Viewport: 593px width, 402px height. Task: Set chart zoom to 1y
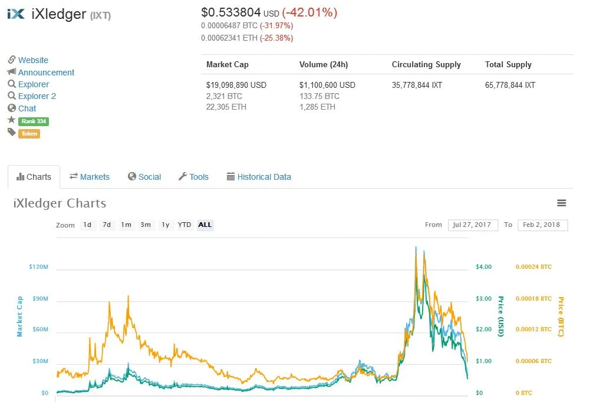165,225
